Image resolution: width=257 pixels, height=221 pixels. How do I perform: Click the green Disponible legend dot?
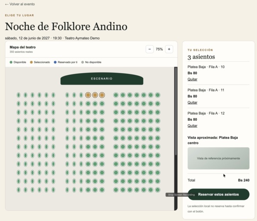coord(11,62)
